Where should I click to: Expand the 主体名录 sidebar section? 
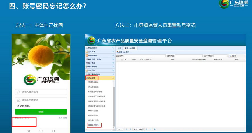[x=99, y=52]
